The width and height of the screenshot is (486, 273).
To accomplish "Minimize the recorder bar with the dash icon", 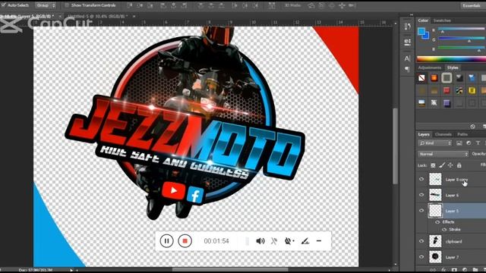I will tap(319, 241).
